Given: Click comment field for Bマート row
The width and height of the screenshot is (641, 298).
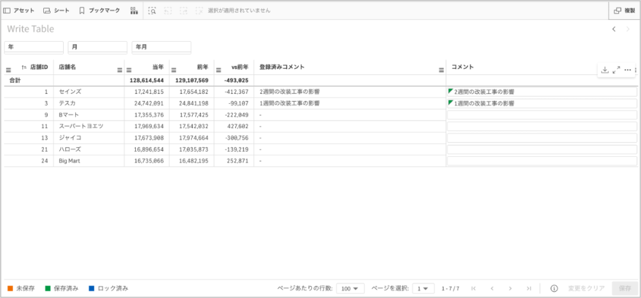Looking at the screenshot, I should coord(541,115).
